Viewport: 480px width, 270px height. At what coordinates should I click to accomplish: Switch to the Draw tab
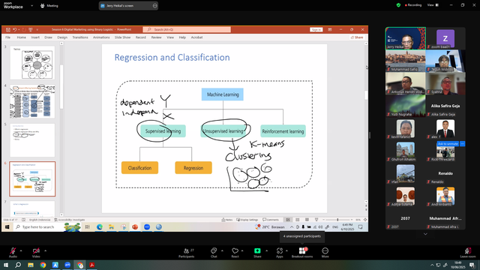click(x=48, y=37)
